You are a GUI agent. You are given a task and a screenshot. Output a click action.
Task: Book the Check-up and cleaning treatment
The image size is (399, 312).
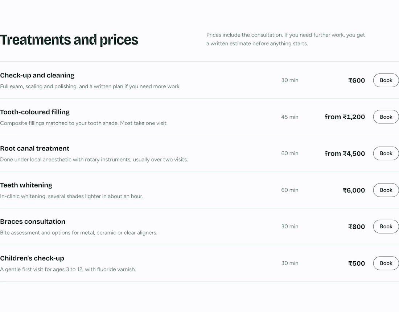(386, 80)
